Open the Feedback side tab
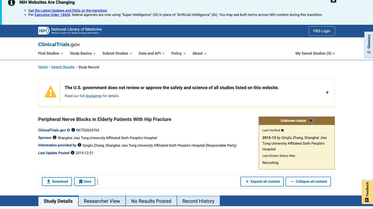The image size is (373, 209). (x=367, y=192)
